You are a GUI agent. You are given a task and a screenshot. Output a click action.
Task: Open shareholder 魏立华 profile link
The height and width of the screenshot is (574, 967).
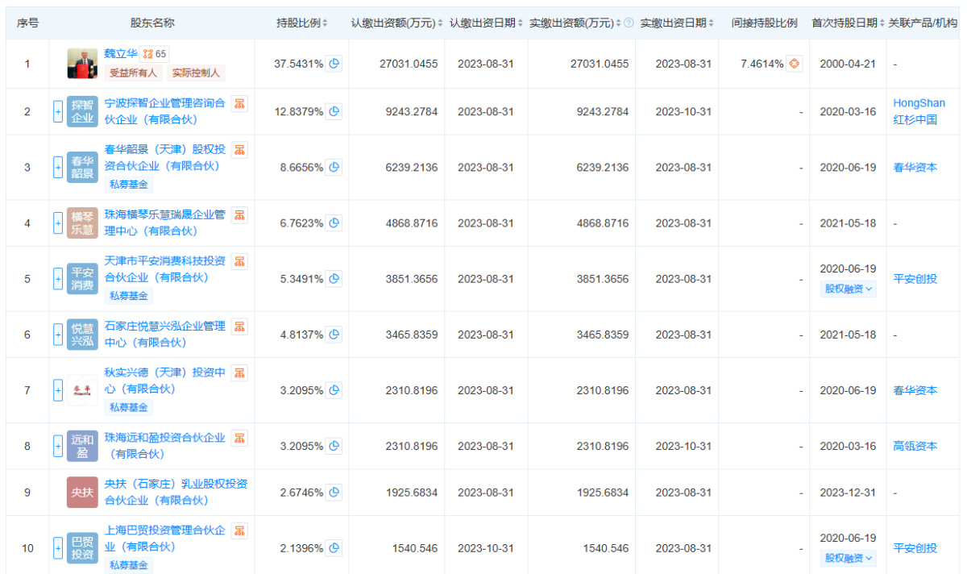pos(121,53)
